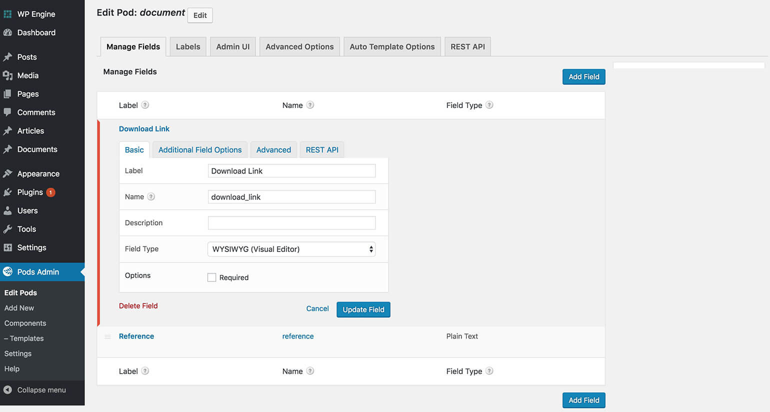
Task: Switch to the field's Advanced tab
Action: [x=273, y=149]
